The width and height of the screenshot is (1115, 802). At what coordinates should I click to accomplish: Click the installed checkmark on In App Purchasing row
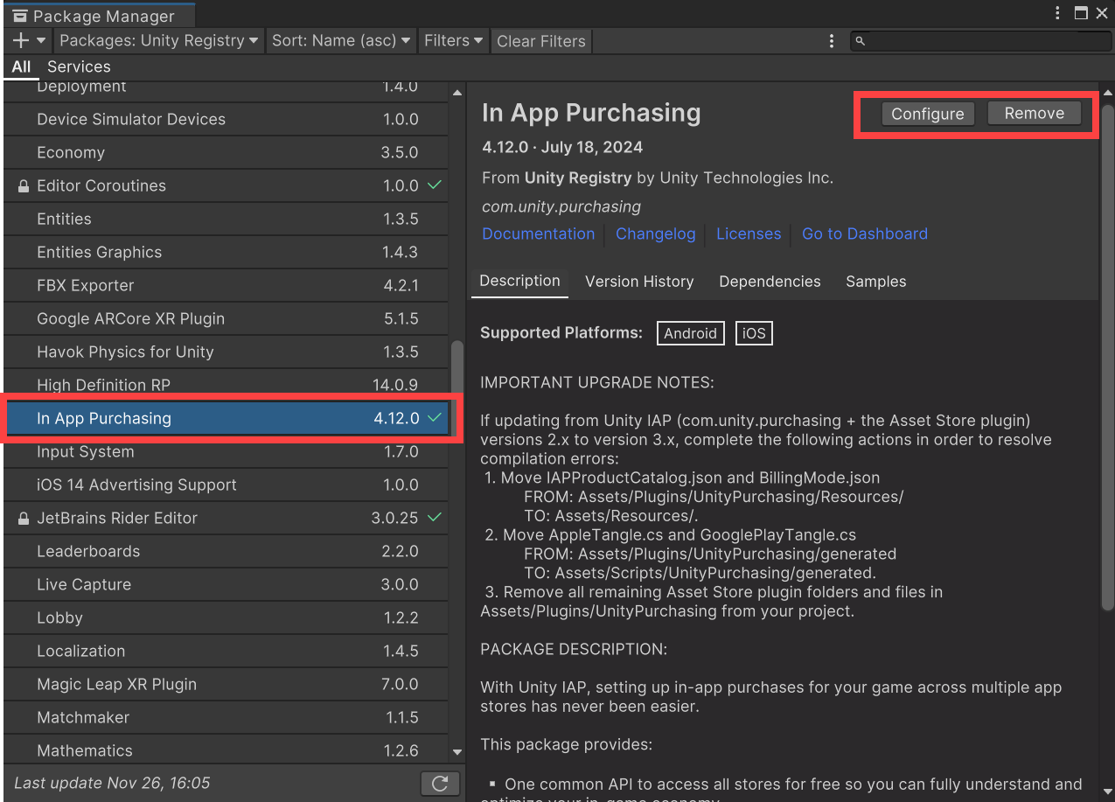coord(435,418)
